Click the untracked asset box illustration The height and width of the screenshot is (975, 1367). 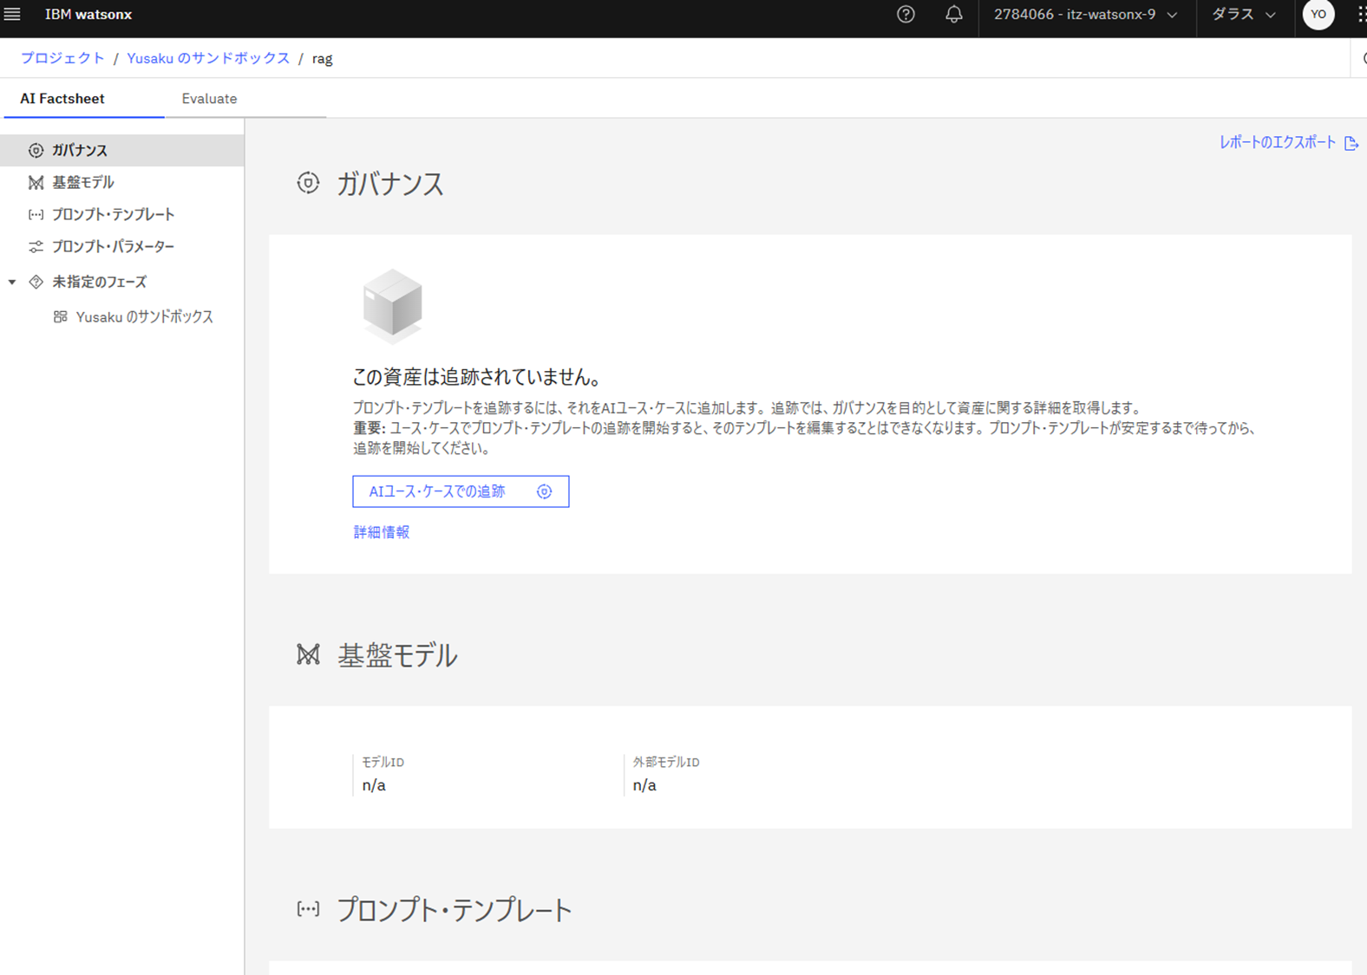[392, 306]
